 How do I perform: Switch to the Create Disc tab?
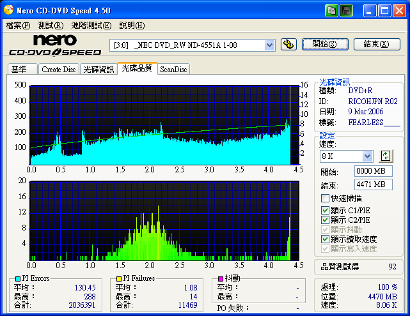[59, 69]
